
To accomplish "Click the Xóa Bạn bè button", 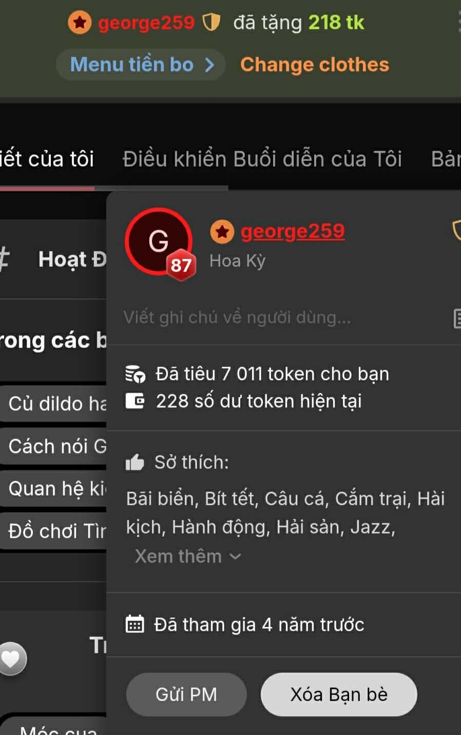I will (339, 694).
